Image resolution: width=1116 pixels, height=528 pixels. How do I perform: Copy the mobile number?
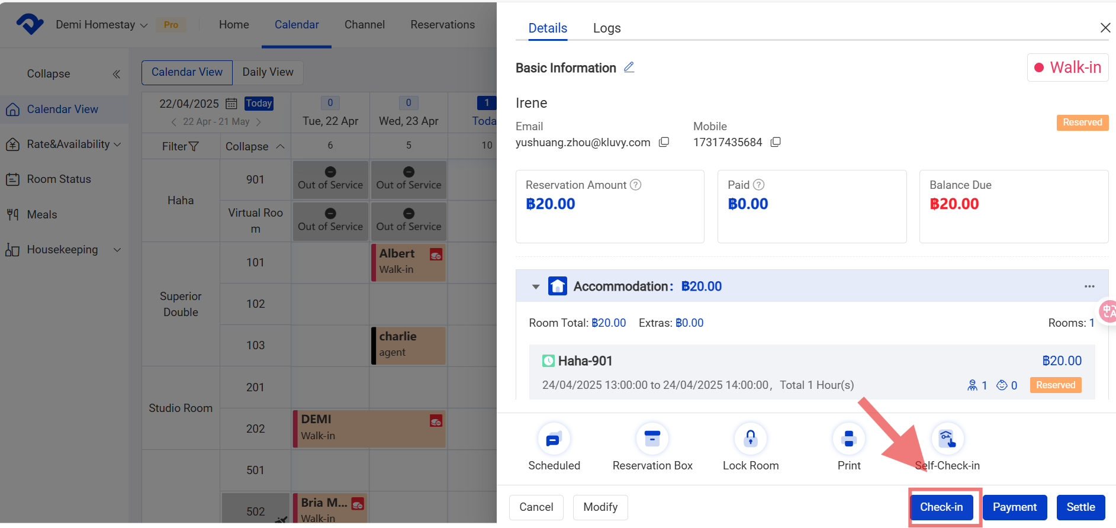click(776, 142)
